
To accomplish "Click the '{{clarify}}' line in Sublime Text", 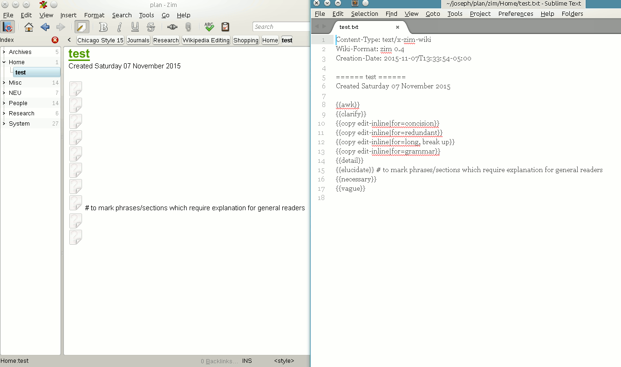I will point(351,114).
